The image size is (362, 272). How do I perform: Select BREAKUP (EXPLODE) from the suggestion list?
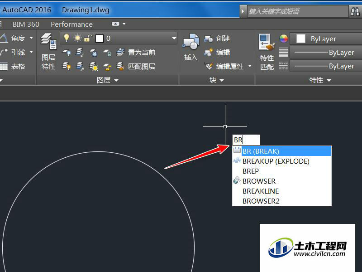(x=282, y=161)
